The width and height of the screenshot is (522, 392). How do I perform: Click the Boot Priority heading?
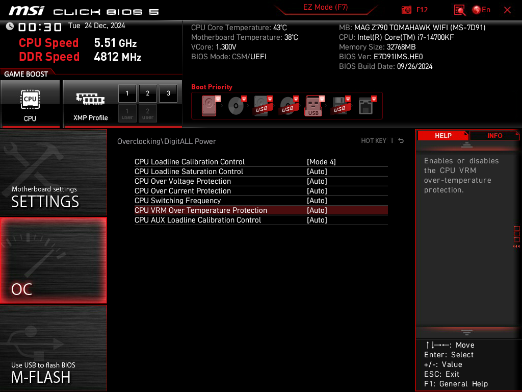point(212,87)
